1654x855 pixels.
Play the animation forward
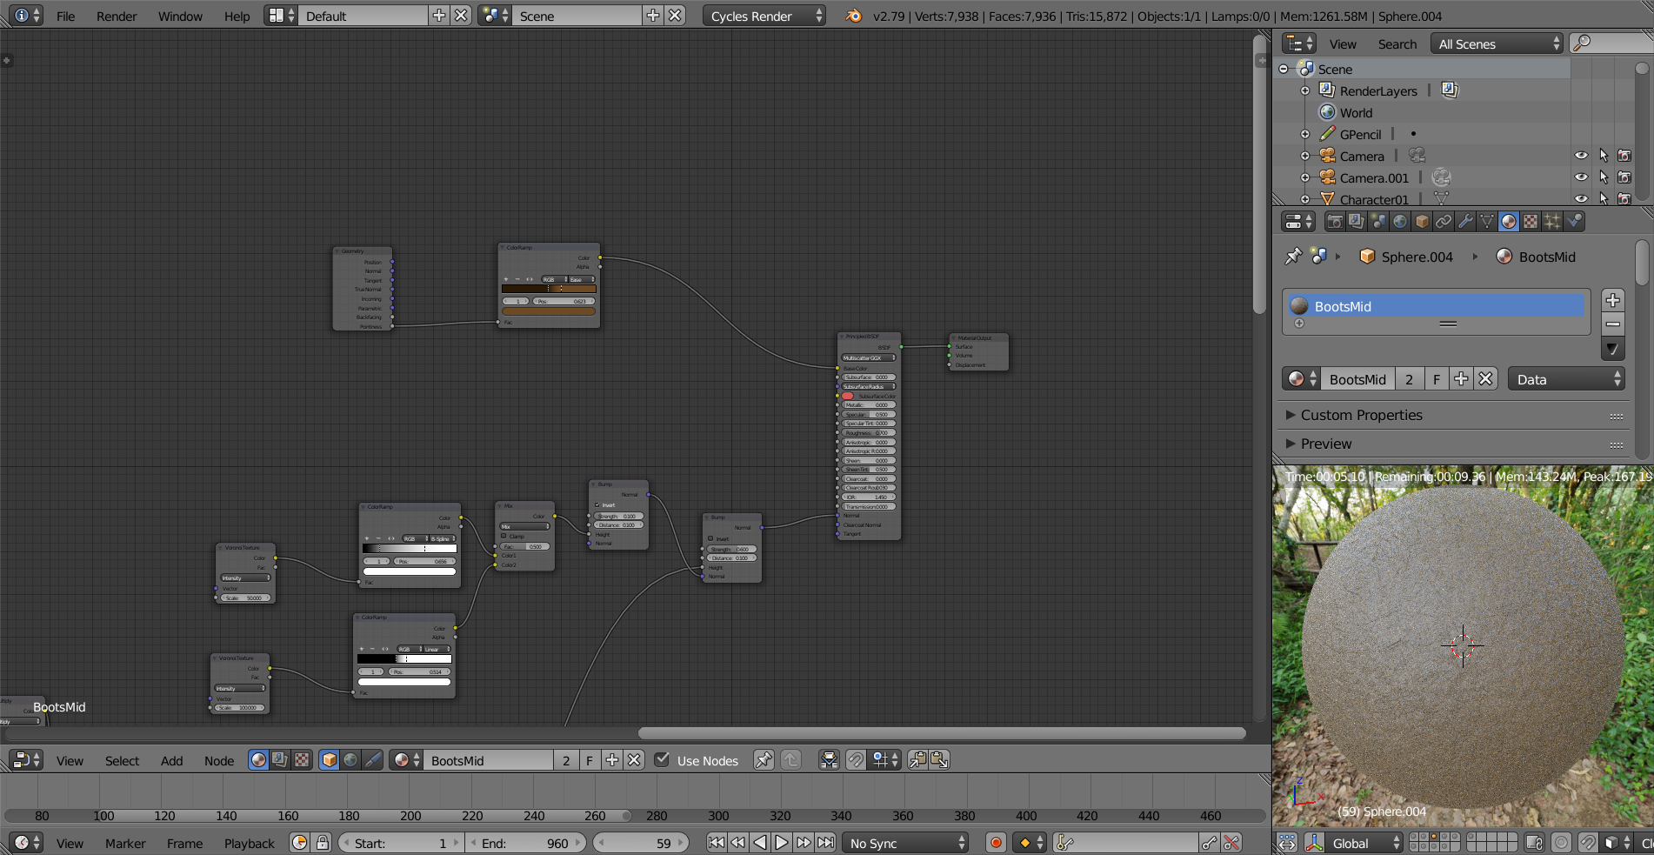[x=781, y=843]
